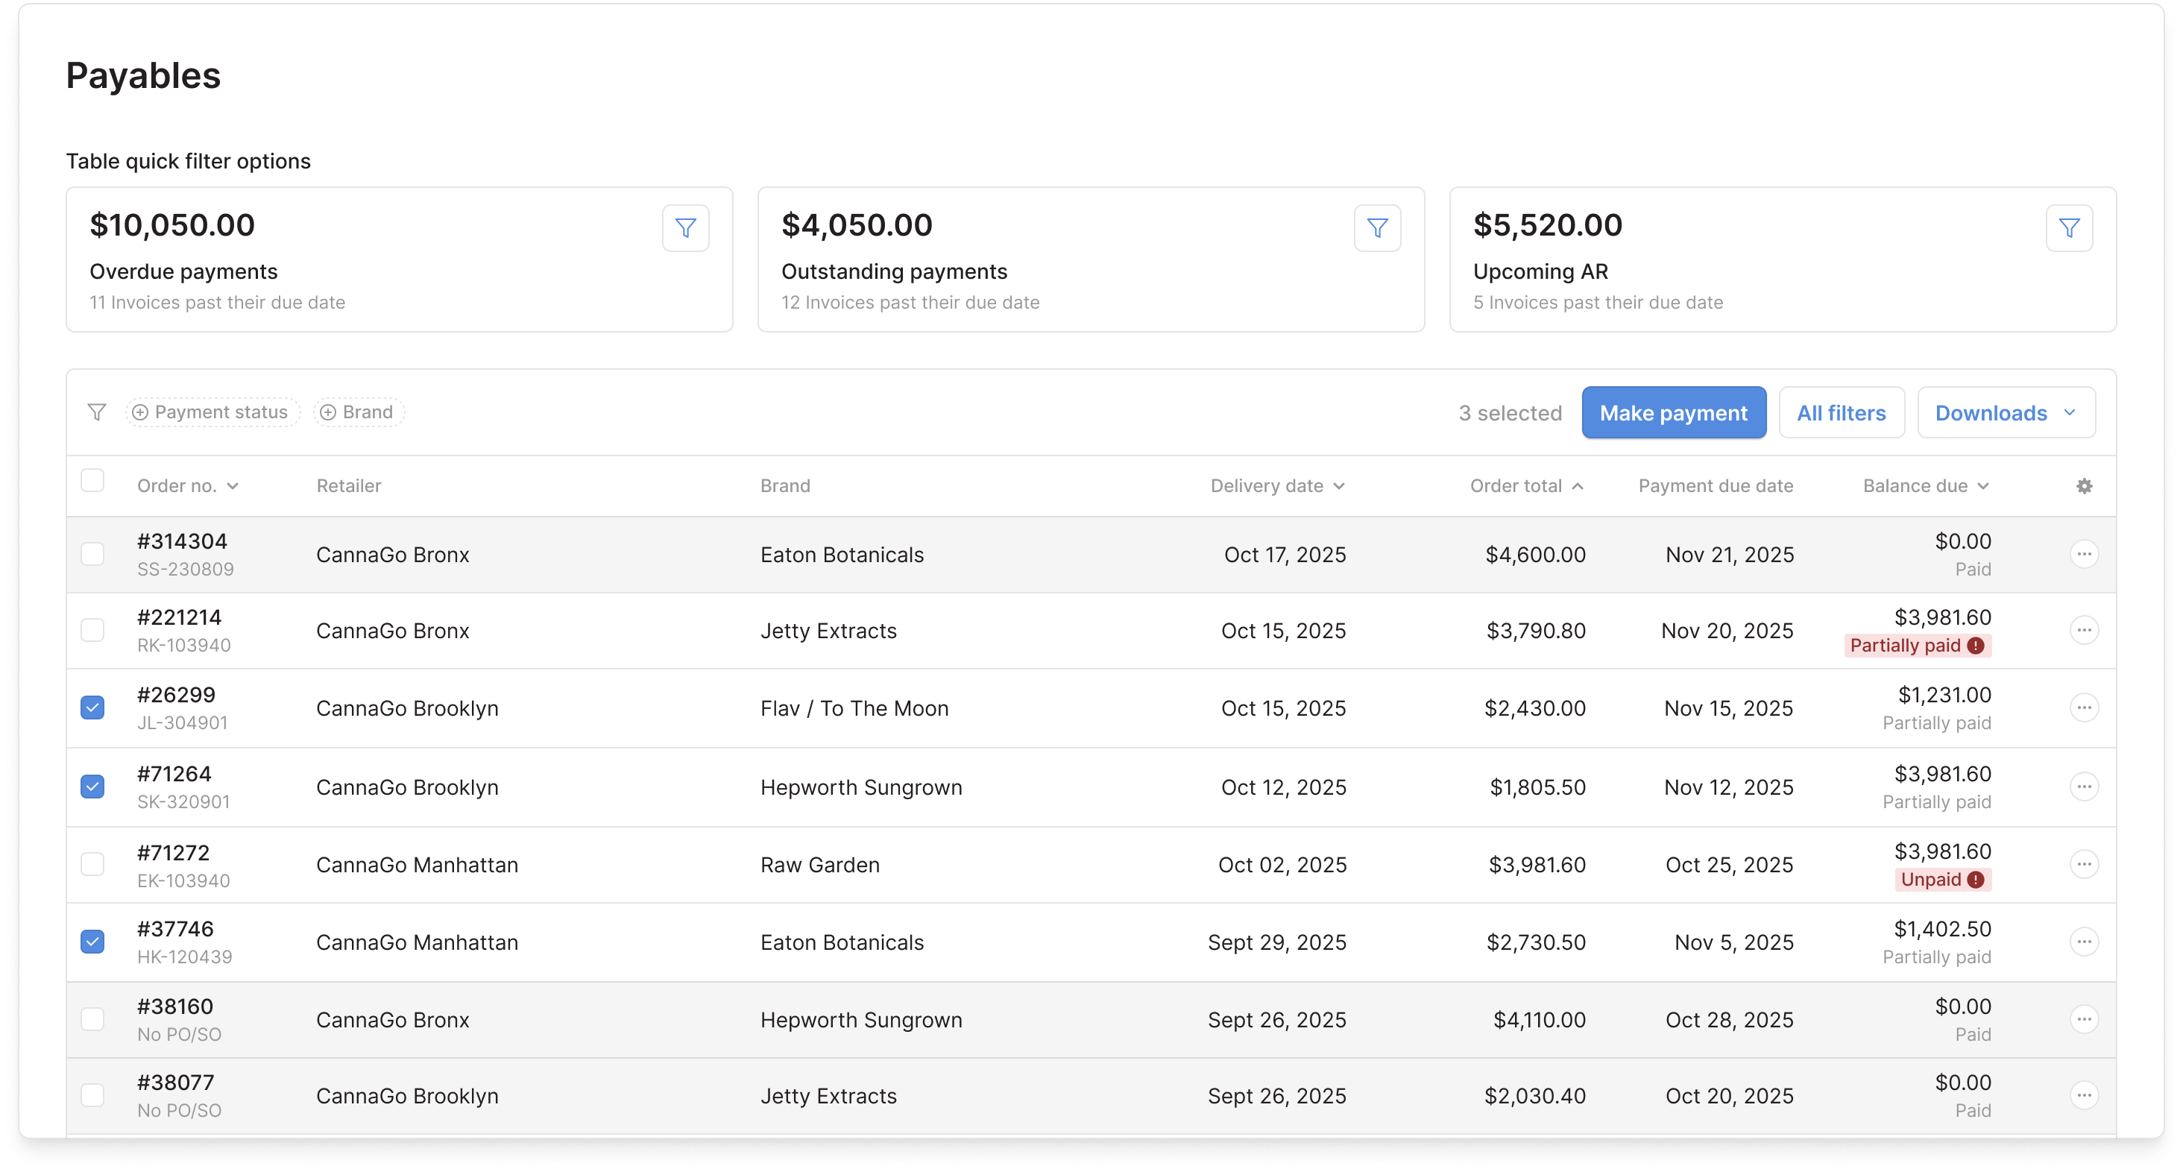Add Payment status filter chip

coord(212,412)
